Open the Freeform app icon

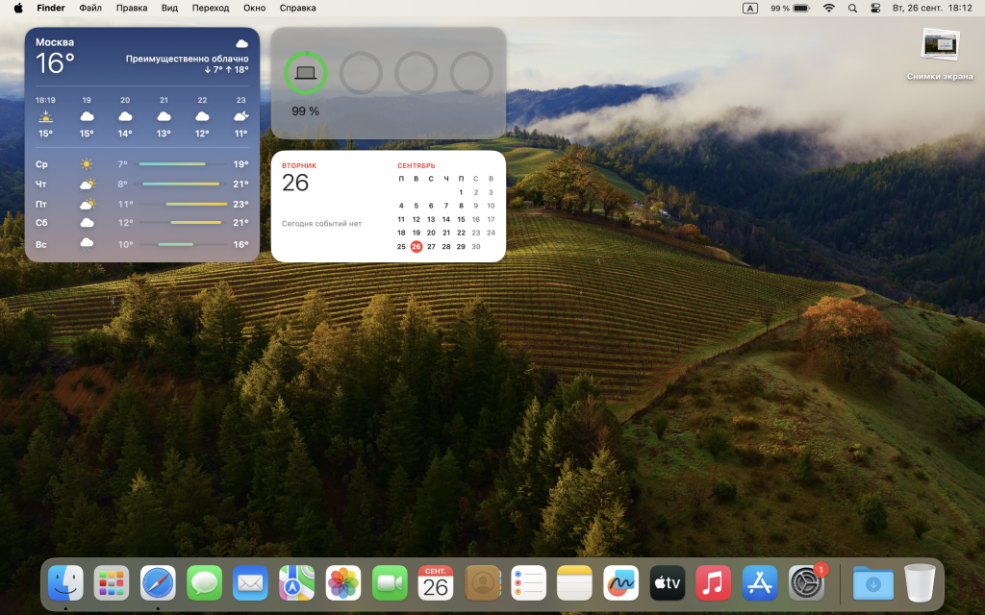(620, 582)
